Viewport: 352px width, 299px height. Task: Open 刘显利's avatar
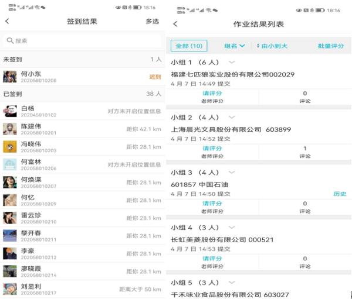tap(9, 289)
